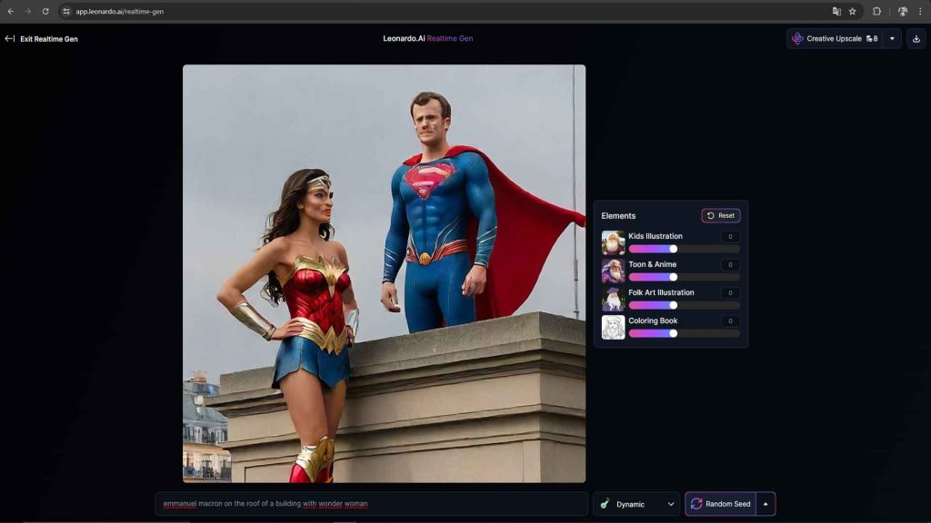Click the Coloring Book label
Viewport: 931px width, 523px height.
coord(653,321)
